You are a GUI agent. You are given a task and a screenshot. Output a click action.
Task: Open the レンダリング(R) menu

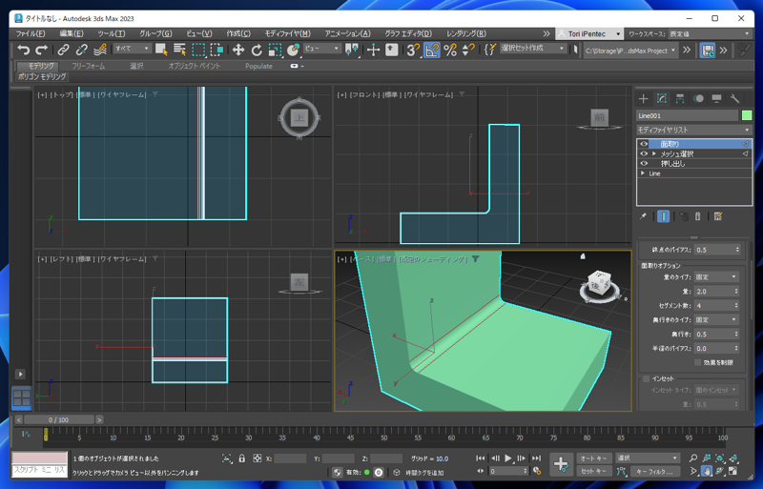[466, 33]
